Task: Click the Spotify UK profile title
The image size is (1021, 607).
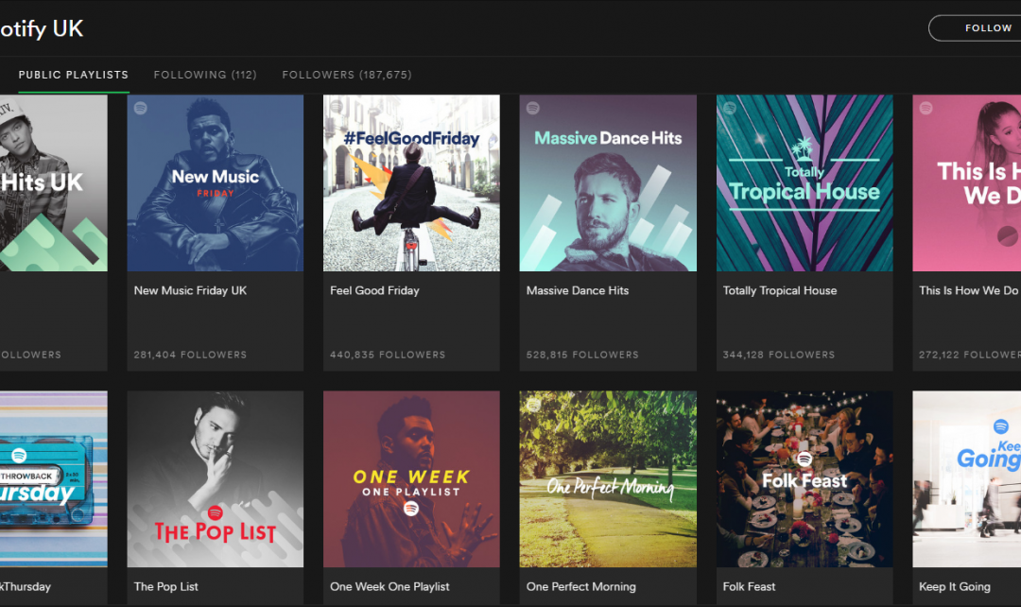Action: pos(42,28)
